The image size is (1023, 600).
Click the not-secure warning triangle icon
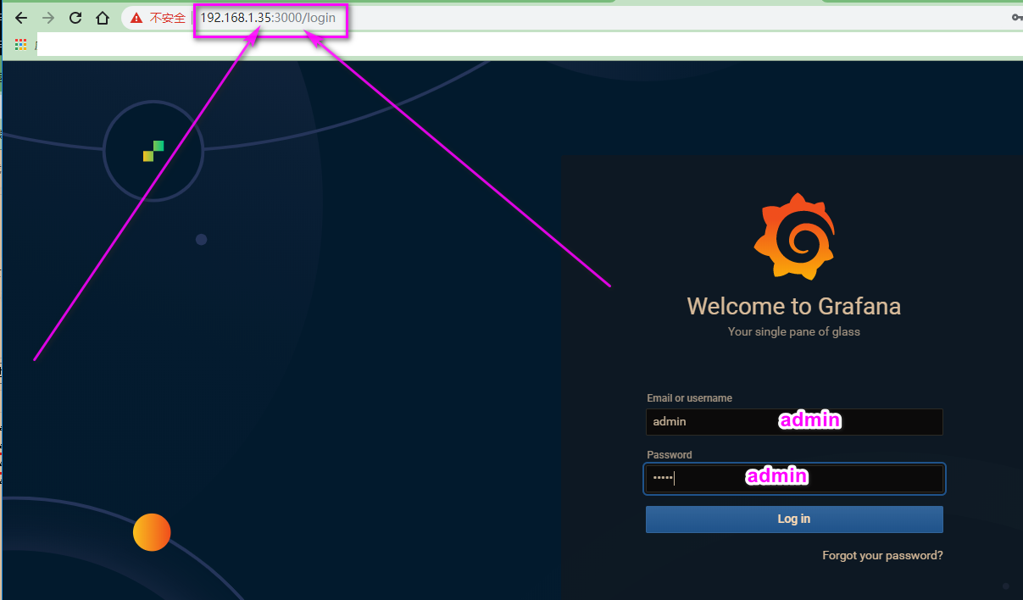136,18
